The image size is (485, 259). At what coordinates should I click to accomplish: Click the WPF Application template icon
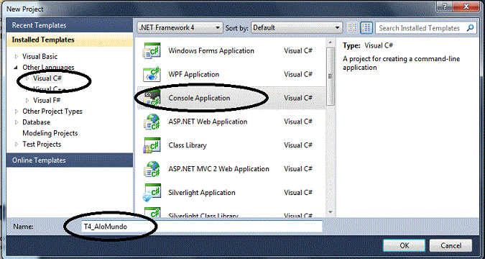pyautogui.click(x=152, y=74)
